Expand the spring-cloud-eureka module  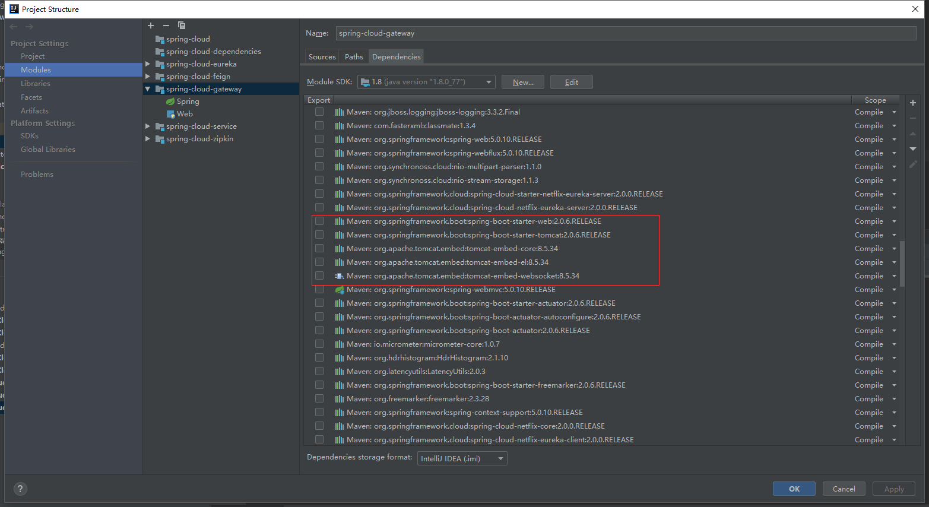click(148, 64)
